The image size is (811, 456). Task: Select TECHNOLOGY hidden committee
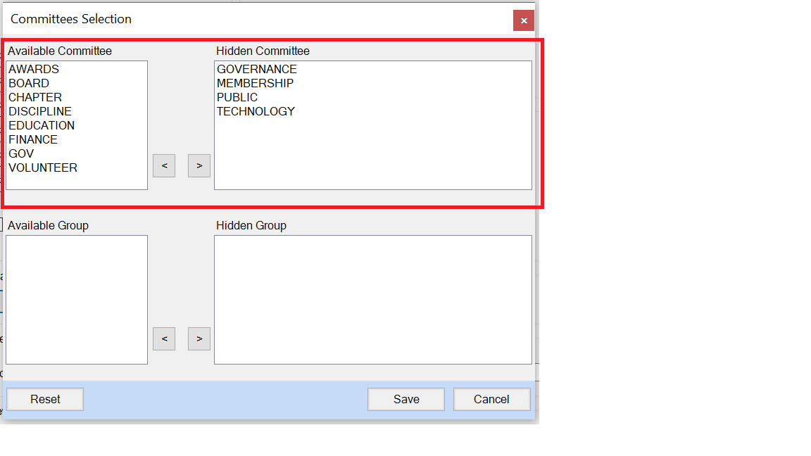pos(256,111)
